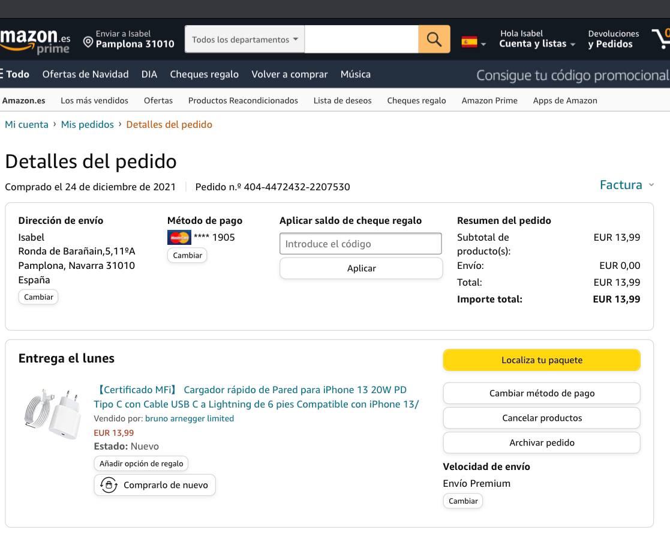Click the Mastercard payment card icon
Screen dimensions: 670x536
pyautogui.click(x=179, y=237)
